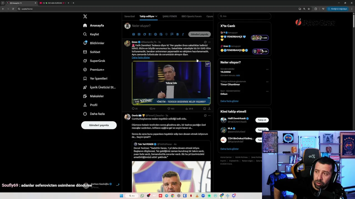The image size is (355, 199).
Task: Bookmark this page with star icon
Action: pos(309,9)
